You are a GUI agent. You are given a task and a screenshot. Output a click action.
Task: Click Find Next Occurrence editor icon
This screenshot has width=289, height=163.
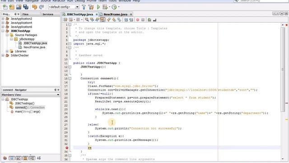97,20
